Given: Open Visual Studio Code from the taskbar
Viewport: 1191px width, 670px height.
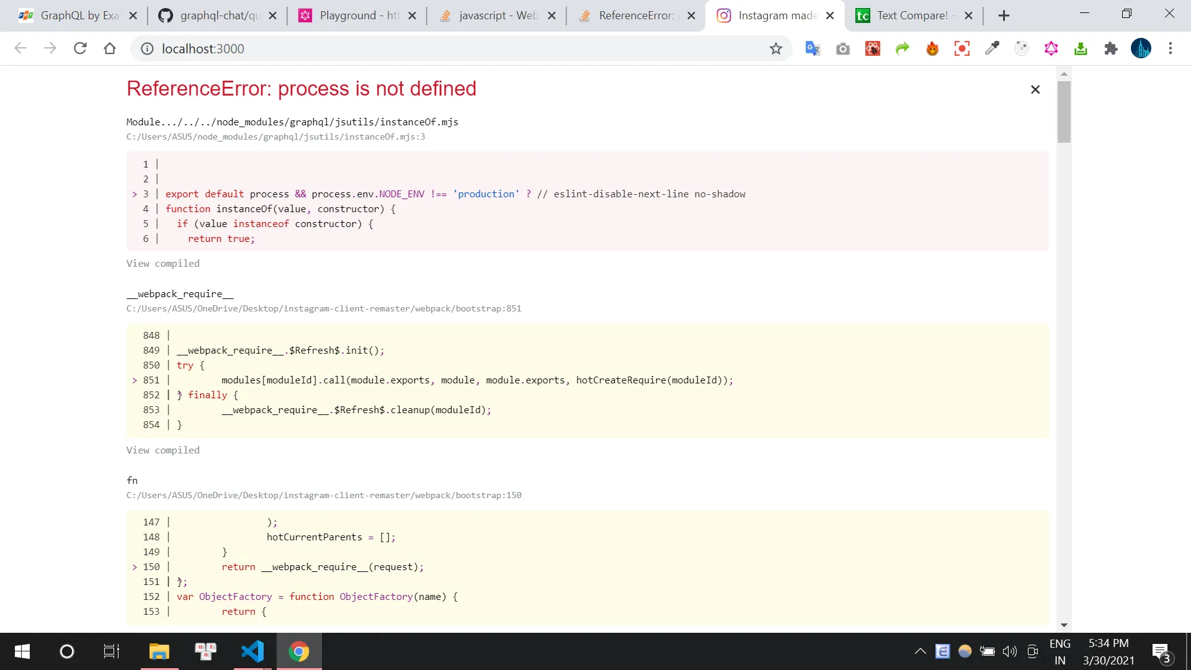Looking at the screenshot, I should click(252, 651).
